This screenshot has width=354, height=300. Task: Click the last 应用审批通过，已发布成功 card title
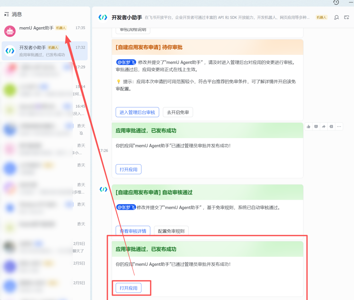click(146, 249)
